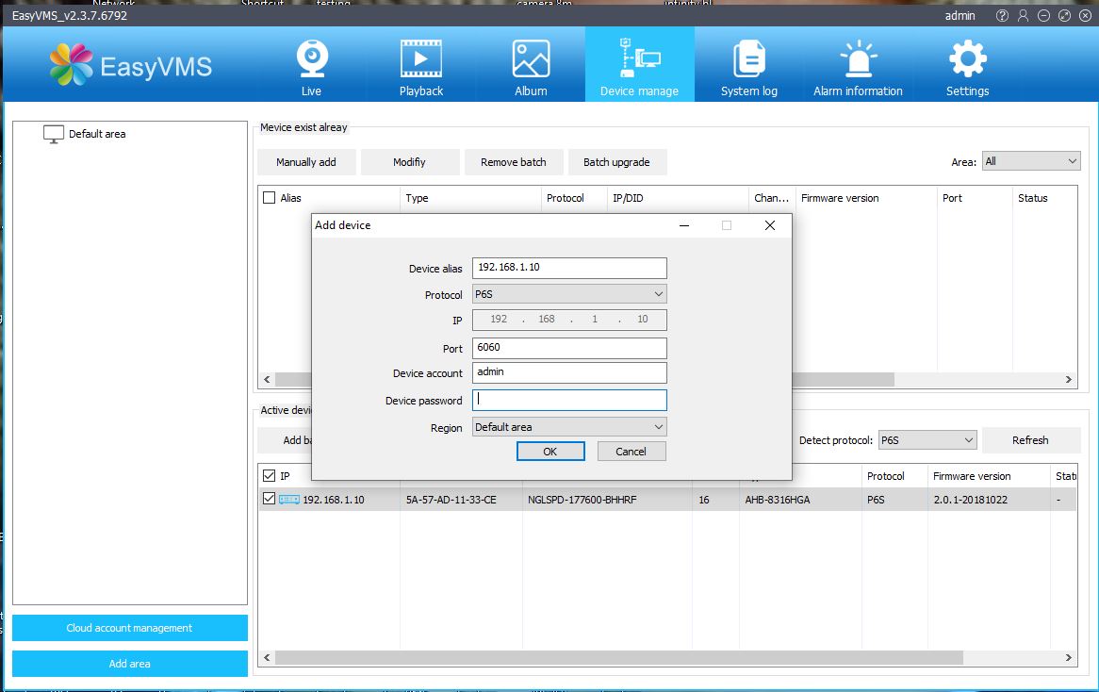Screen dimensions: 1099x692
Task: Open the System log document icon
Action: 748,58
